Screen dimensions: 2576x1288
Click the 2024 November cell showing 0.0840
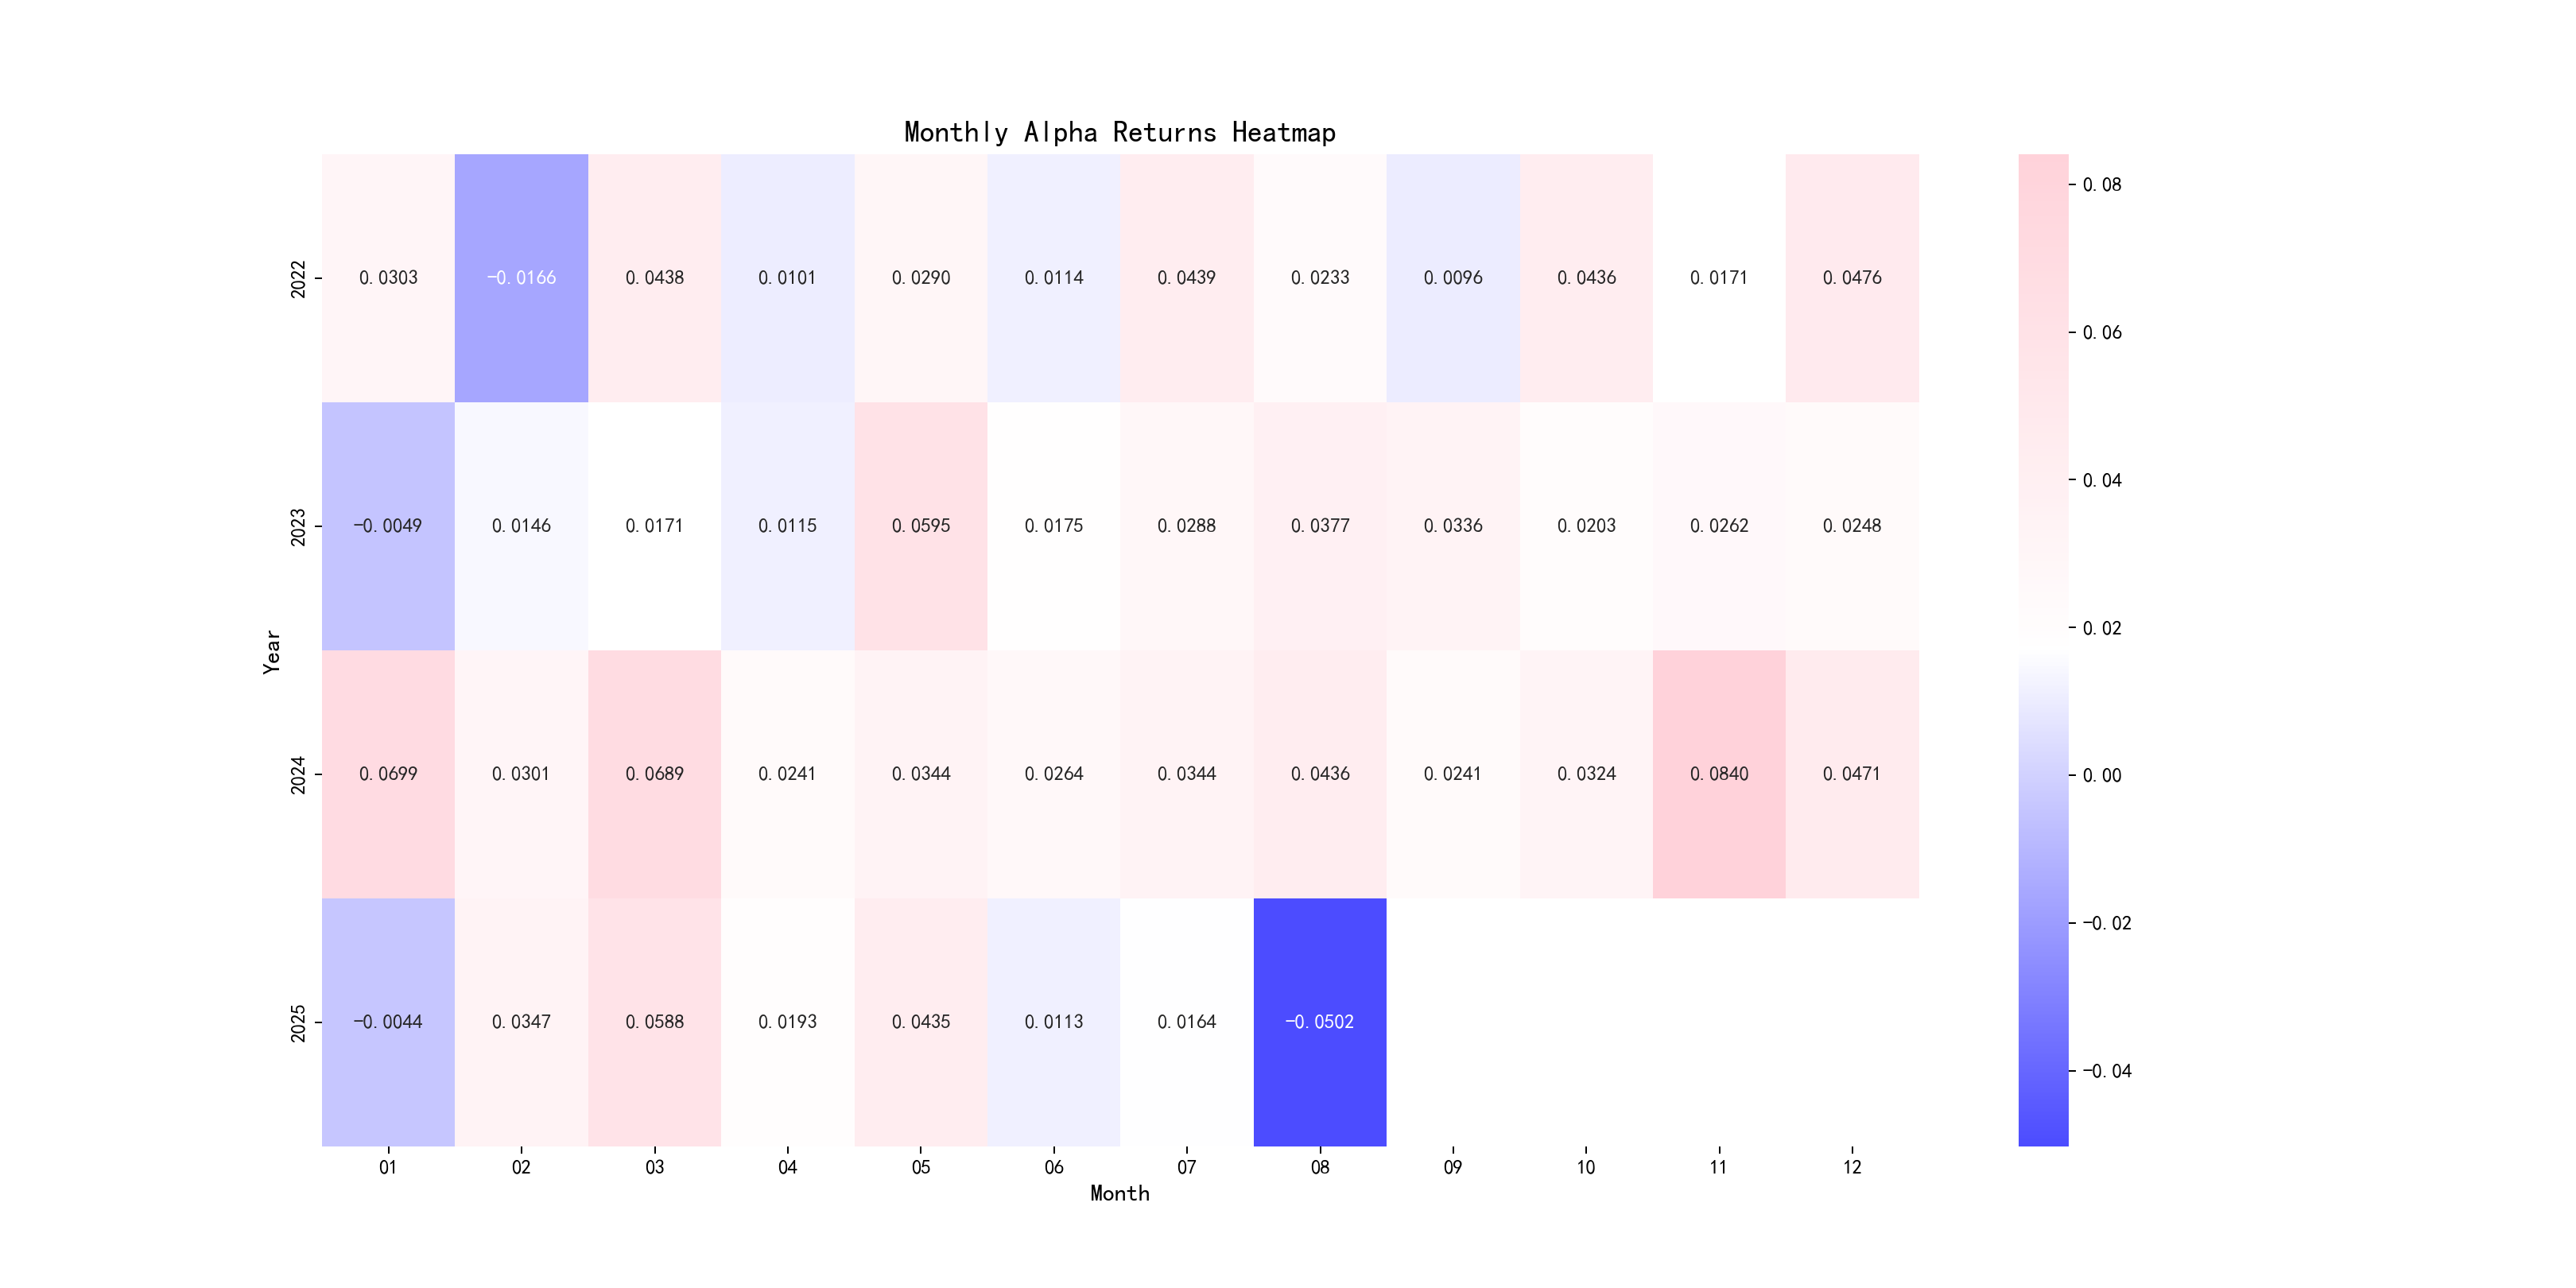click(x=1718, y=774)
